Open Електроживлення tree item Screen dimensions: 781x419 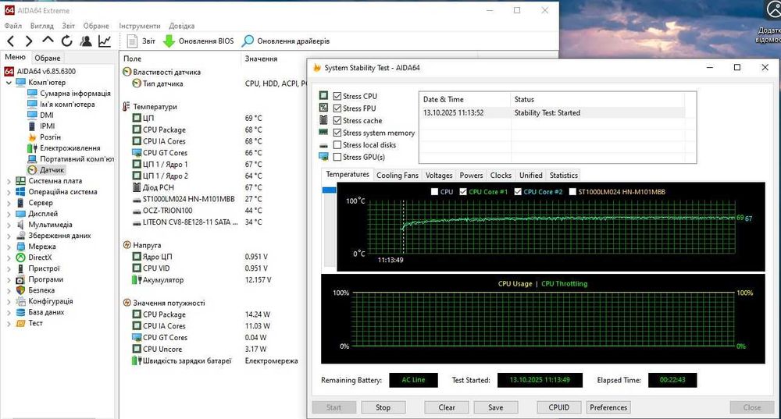tap(70, 147)
